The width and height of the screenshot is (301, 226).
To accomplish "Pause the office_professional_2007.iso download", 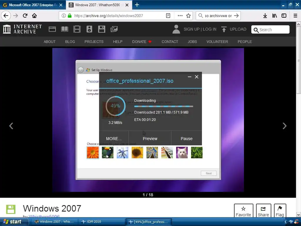I will pos(186,138).
